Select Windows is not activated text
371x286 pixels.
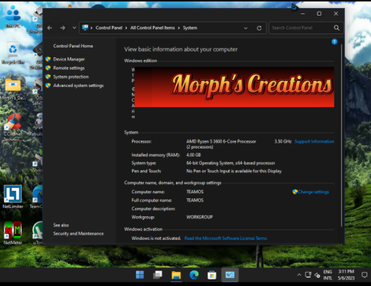pos(156,238)
